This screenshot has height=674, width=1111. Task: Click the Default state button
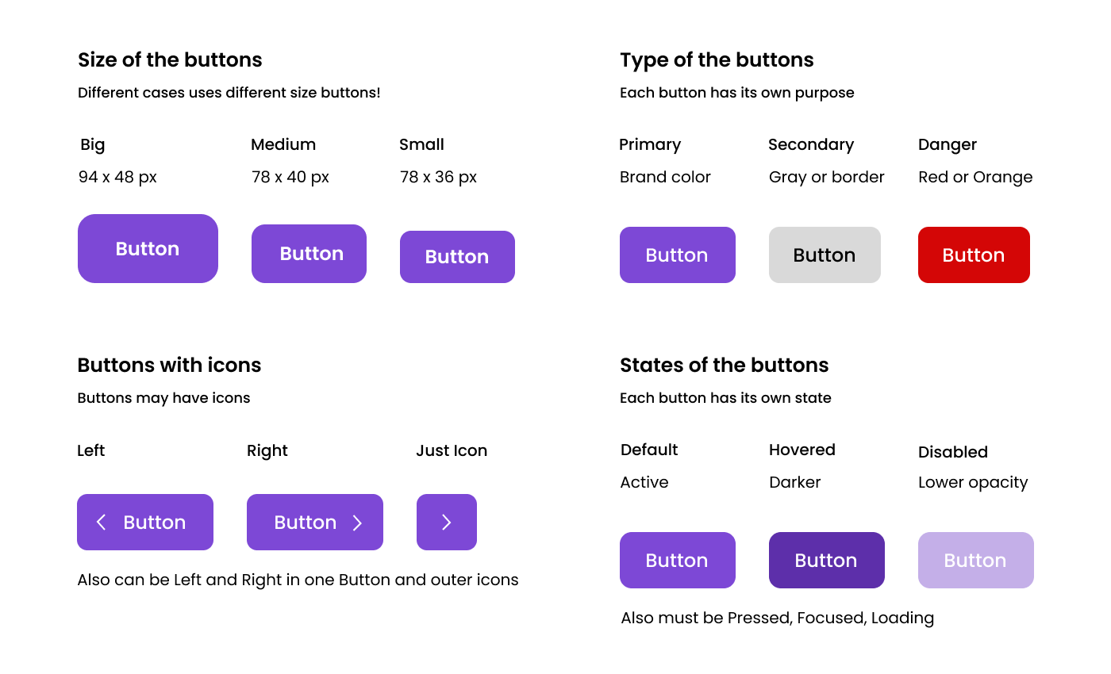coord(677,560)
